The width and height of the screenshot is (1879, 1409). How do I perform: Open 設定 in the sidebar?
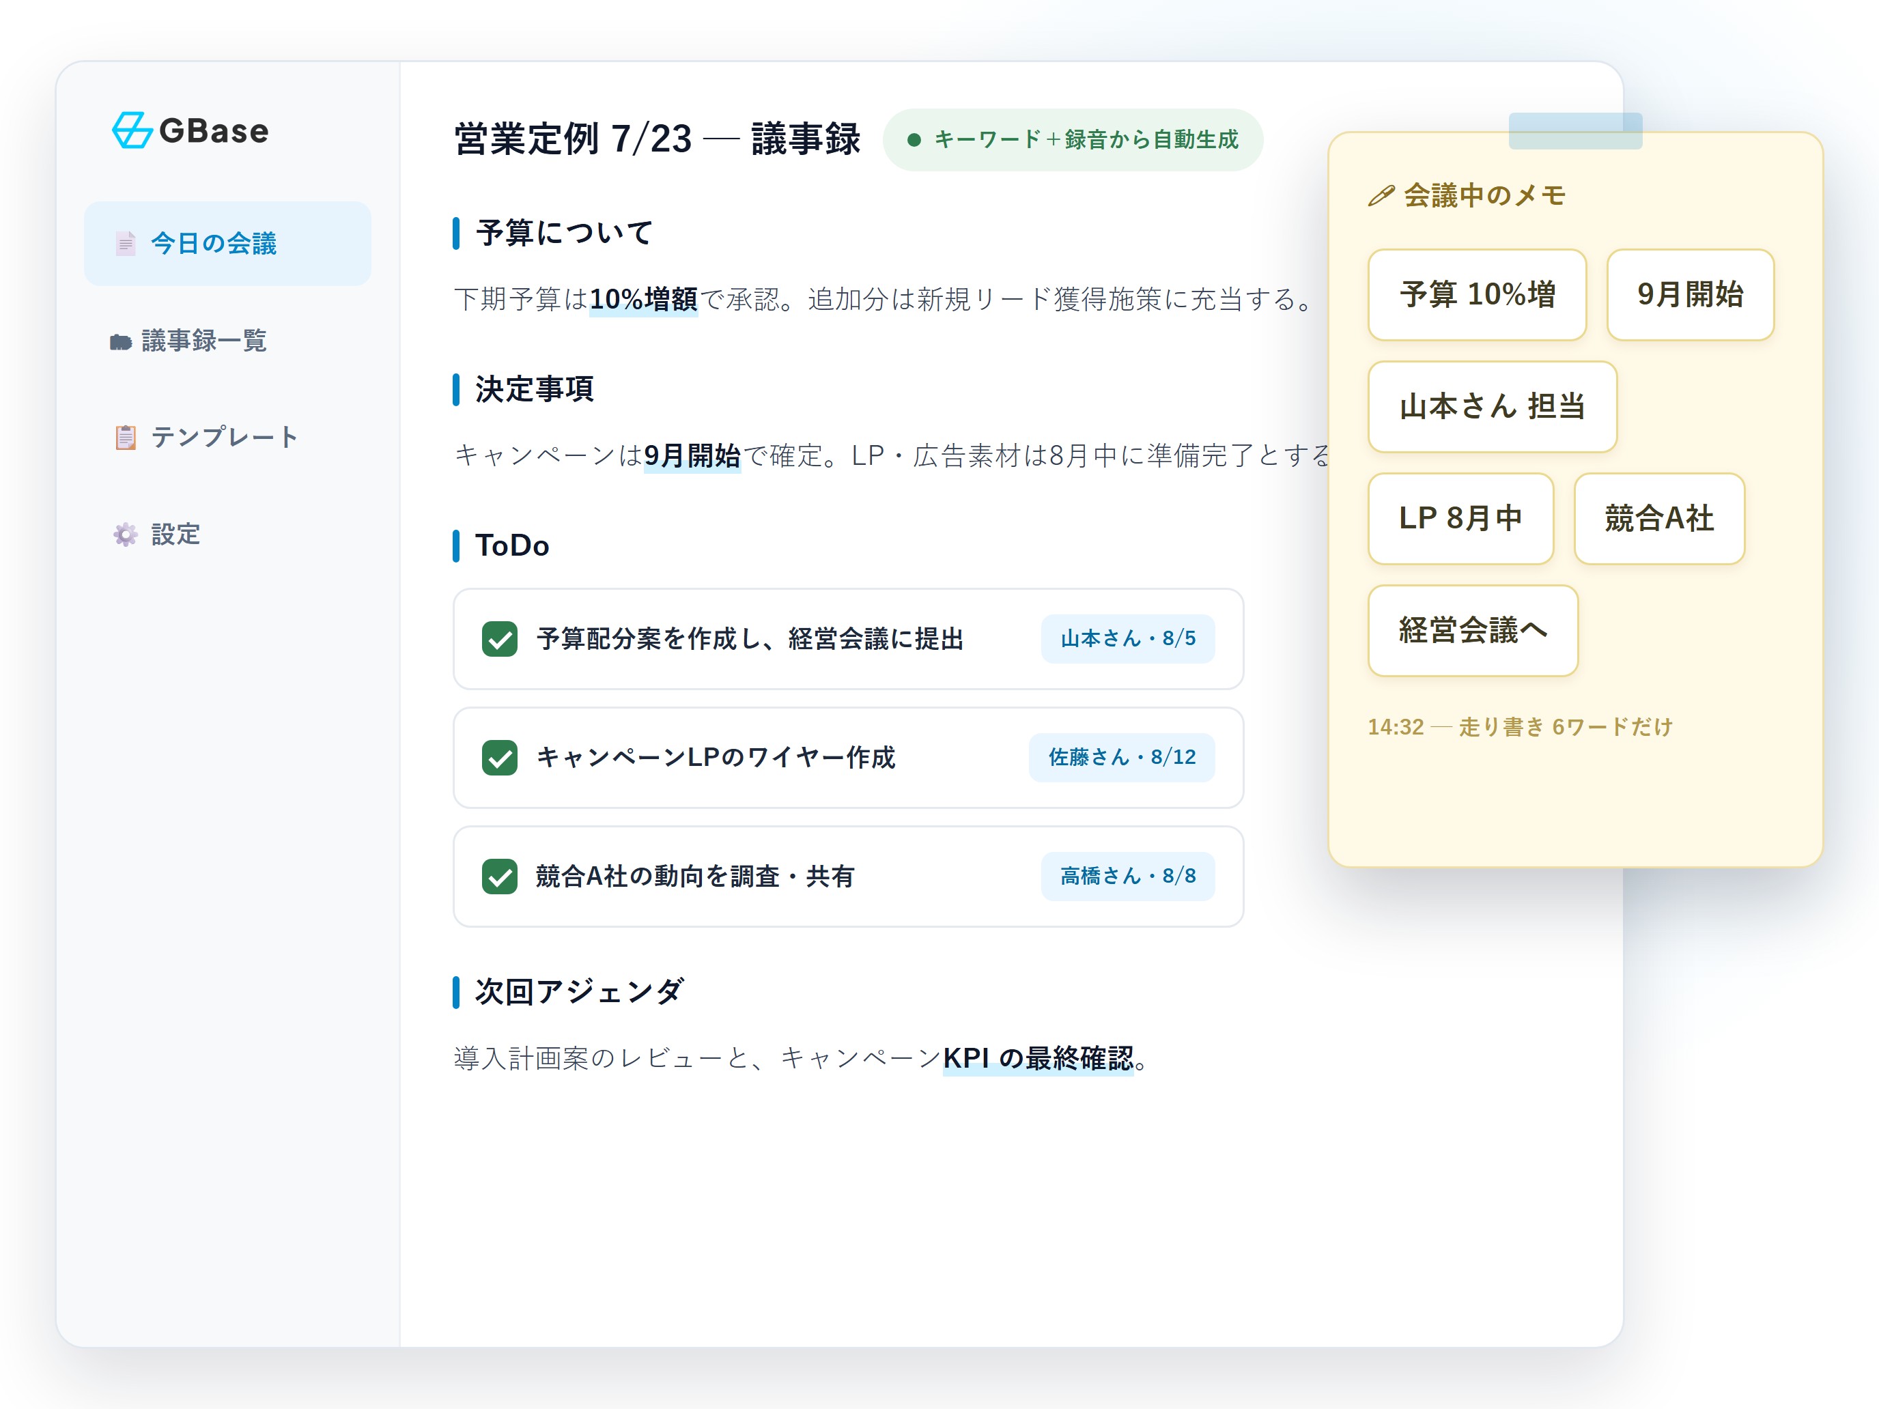click(x=227, y=535)
